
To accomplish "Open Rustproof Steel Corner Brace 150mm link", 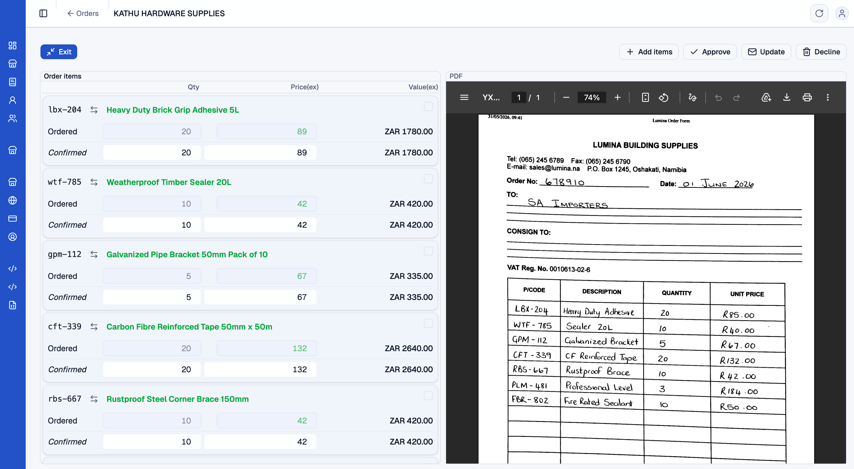I will [x=177, y=399].
